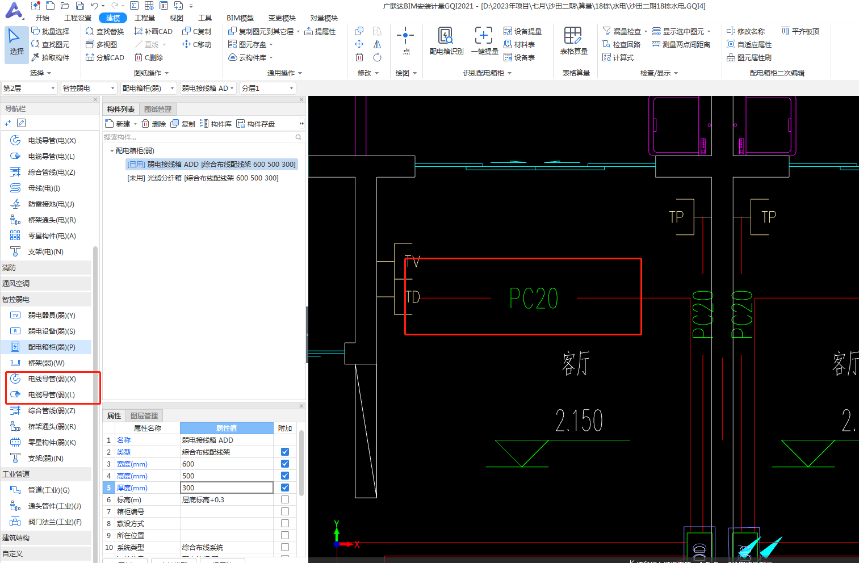Click 分解CAD tool
Viewport: 859px width, 563px height.
pos(104,57)
